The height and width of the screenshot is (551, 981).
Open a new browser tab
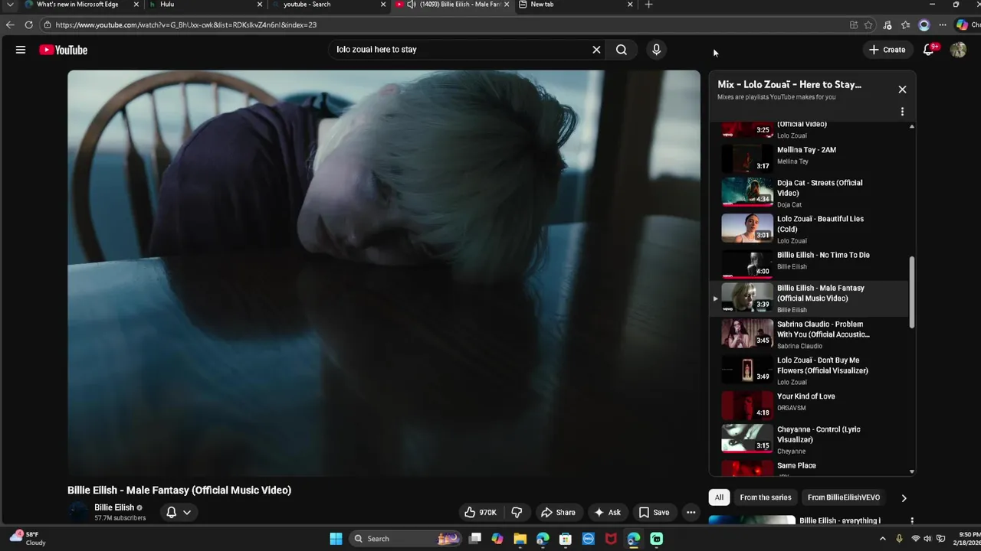(648, 5)
